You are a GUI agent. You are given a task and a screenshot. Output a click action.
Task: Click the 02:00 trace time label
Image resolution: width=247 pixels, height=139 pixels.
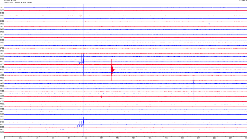click(x=2, y=19)
